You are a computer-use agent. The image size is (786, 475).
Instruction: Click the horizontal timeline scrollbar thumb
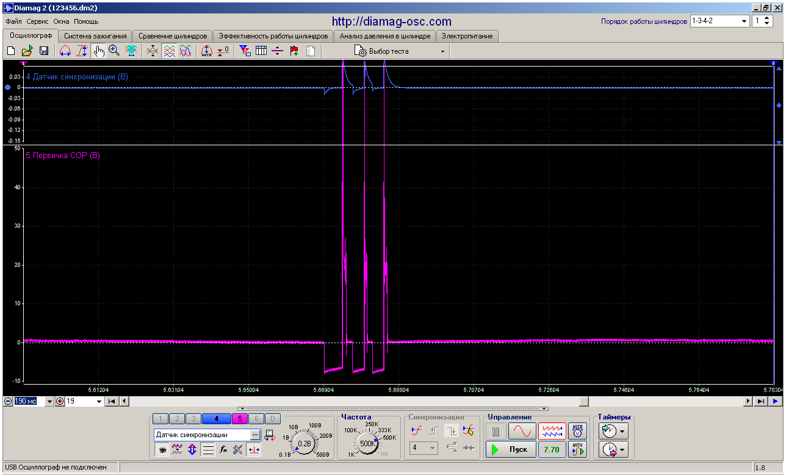pyautogui.click(x=584, y=401)
